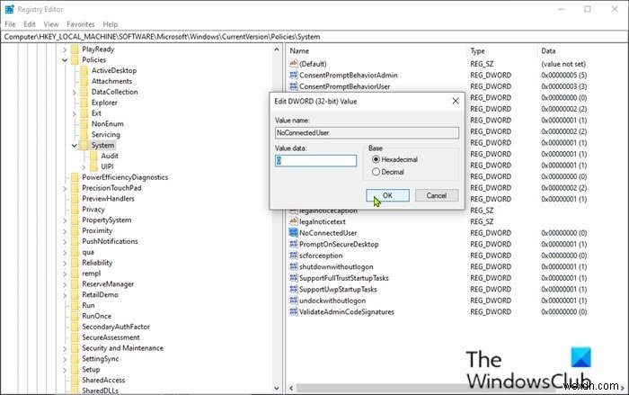Select the legalnoticetext value name
This screenshot has height=395, width=629.
(x=323, y=222)
